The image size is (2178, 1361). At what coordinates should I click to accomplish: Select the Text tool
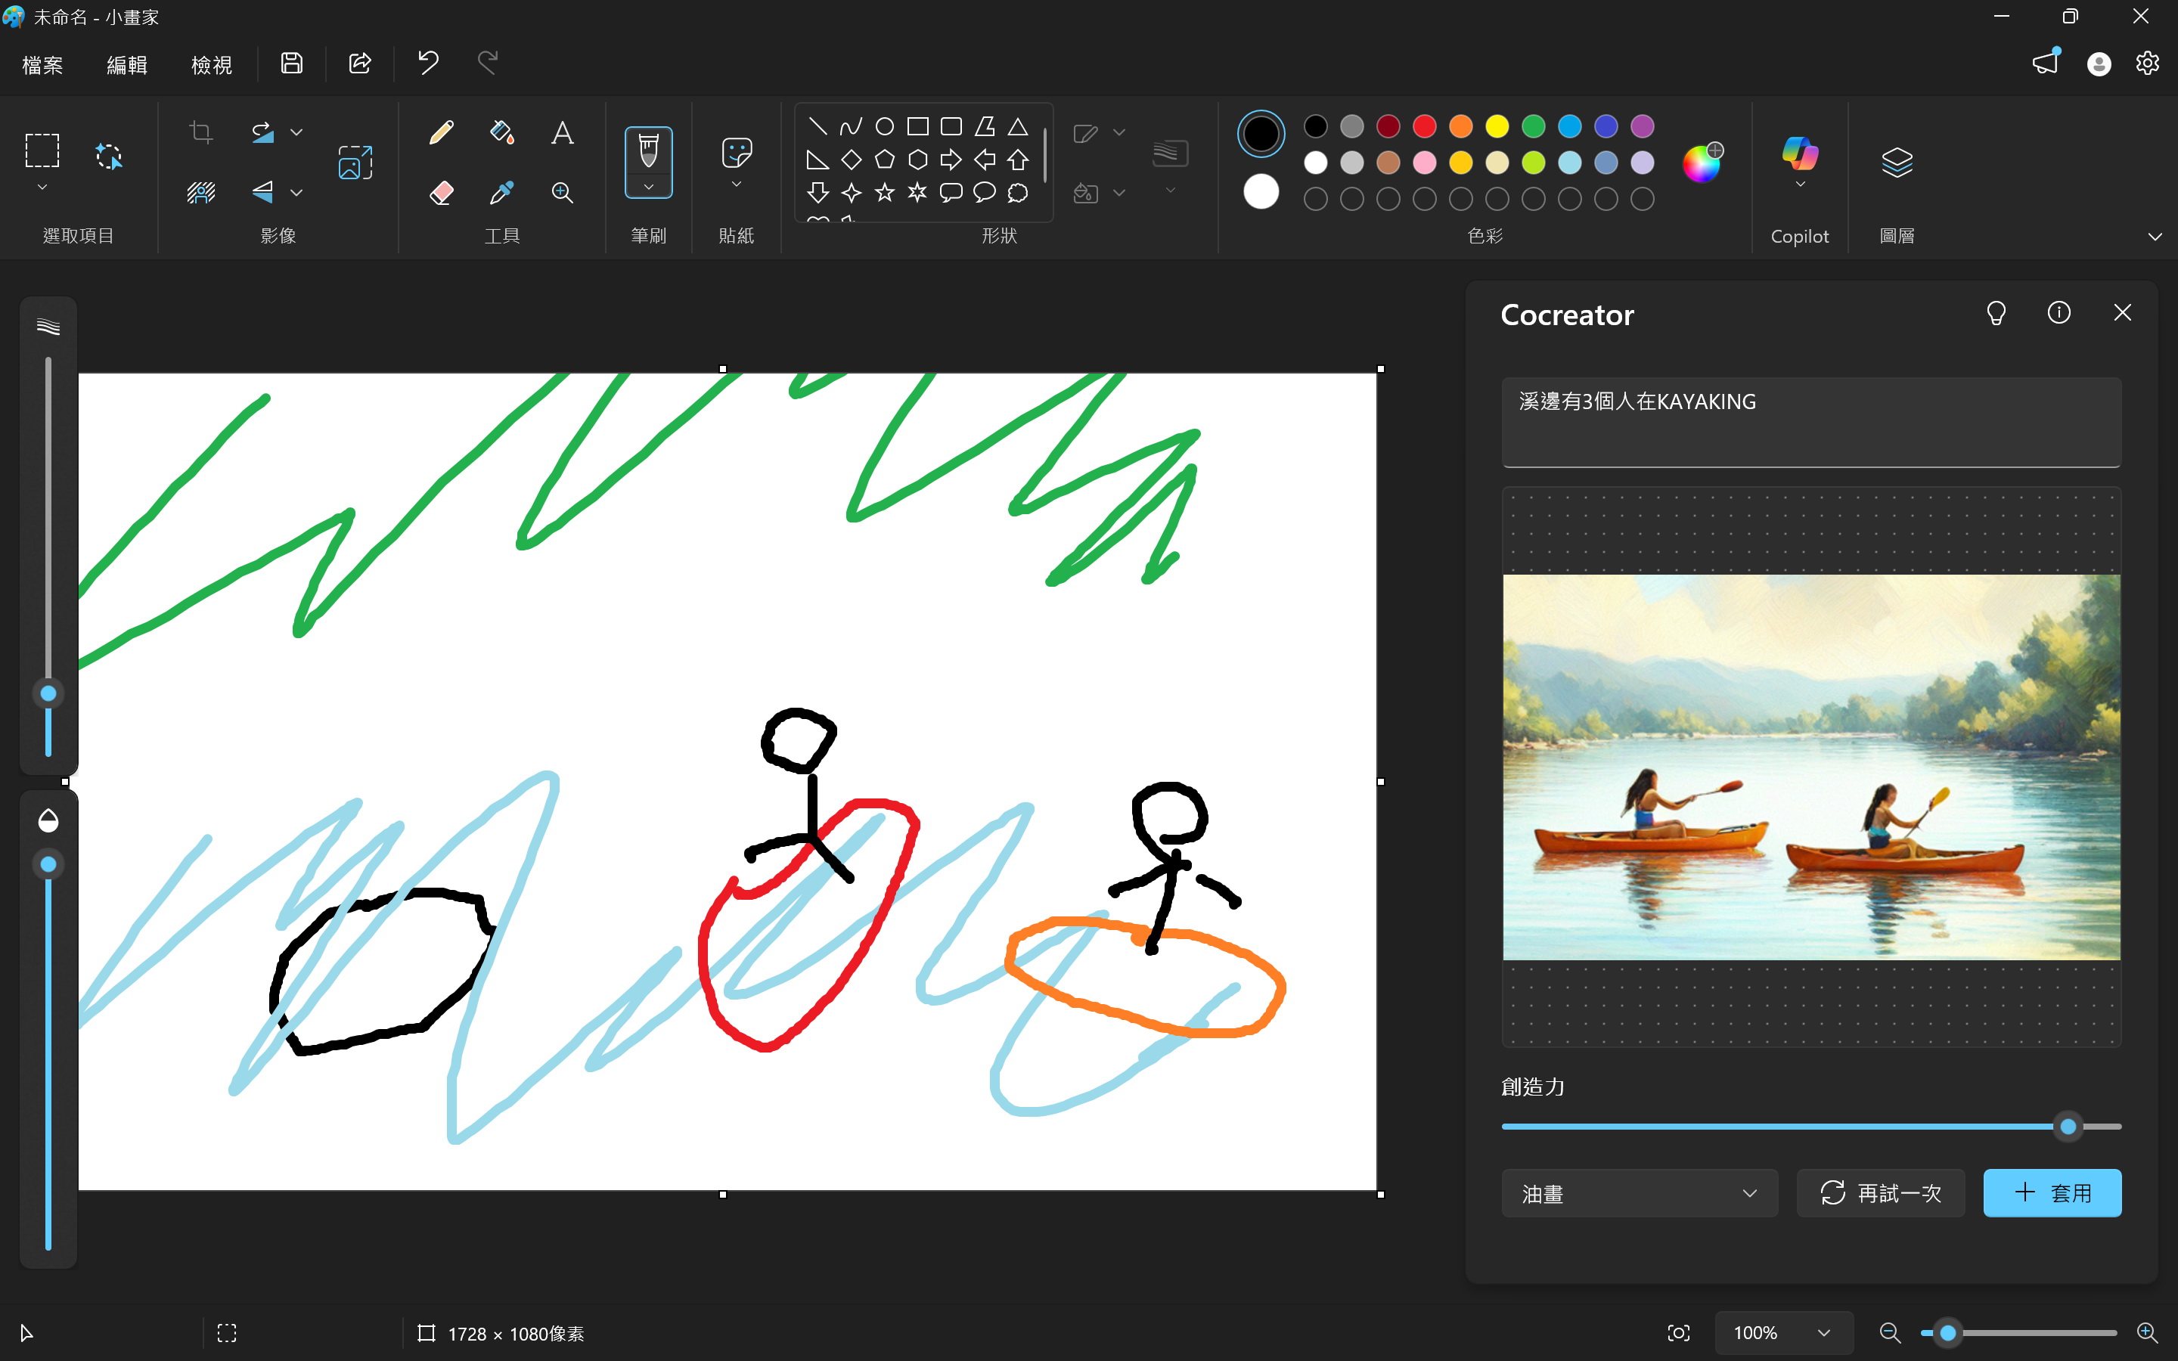coord(563,133)
